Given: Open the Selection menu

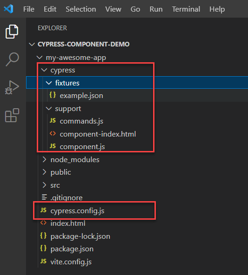Looking at the screenshot, I should pyautogui.click(x=81, y=9).
